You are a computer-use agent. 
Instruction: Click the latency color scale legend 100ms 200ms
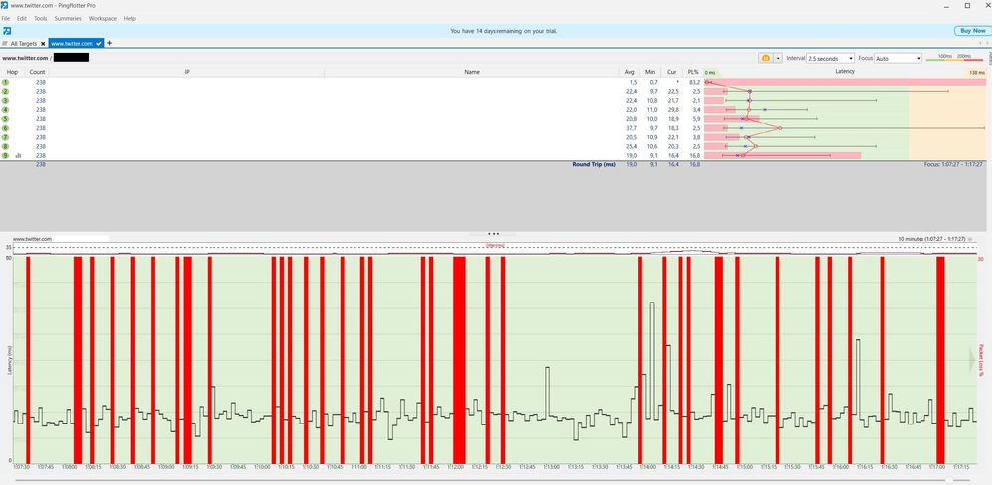pyautogui.click(x=954, y=59)
